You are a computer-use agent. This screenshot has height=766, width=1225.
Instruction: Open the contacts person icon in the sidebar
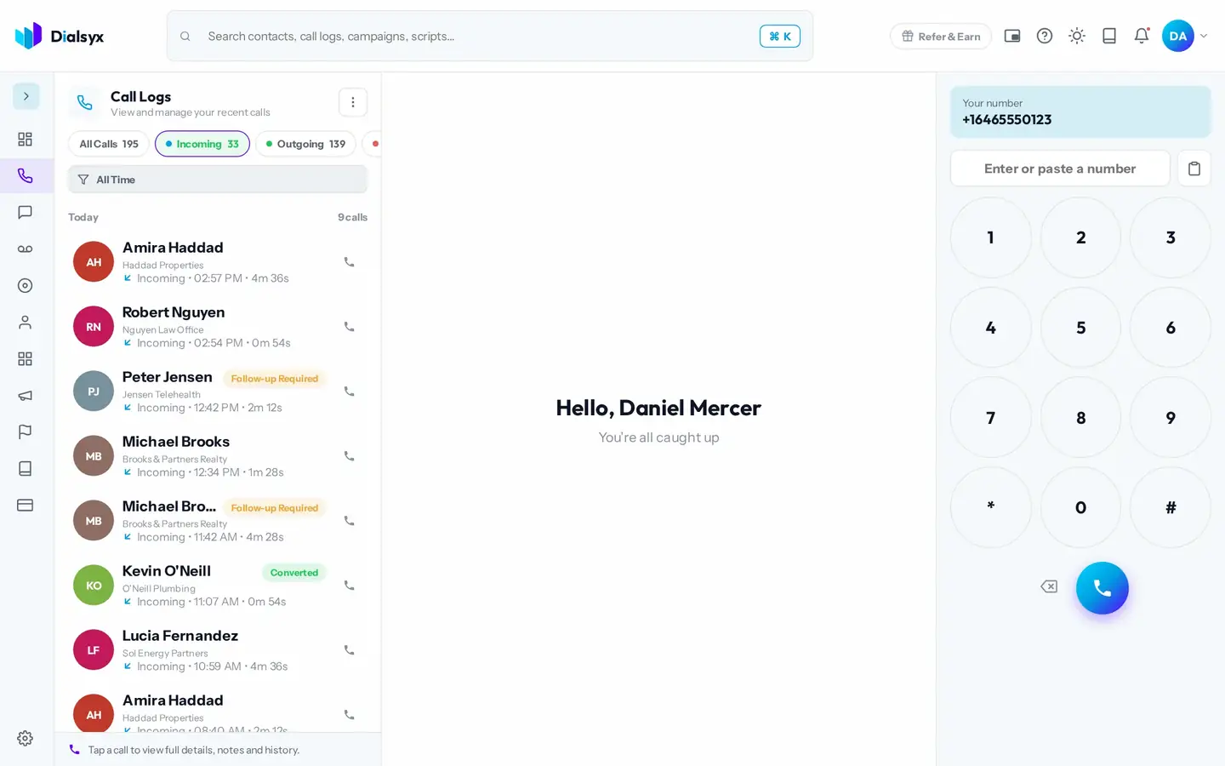(x=25, y=322)
